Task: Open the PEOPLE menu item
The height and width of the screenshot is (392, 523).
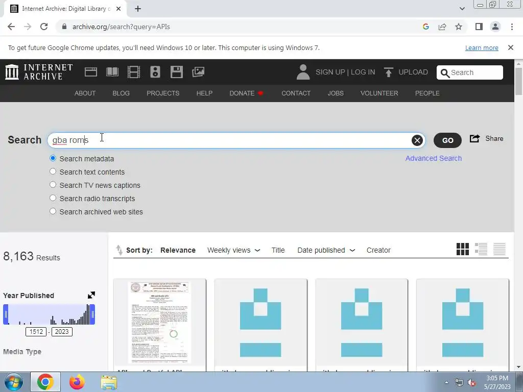Action: 427,93
